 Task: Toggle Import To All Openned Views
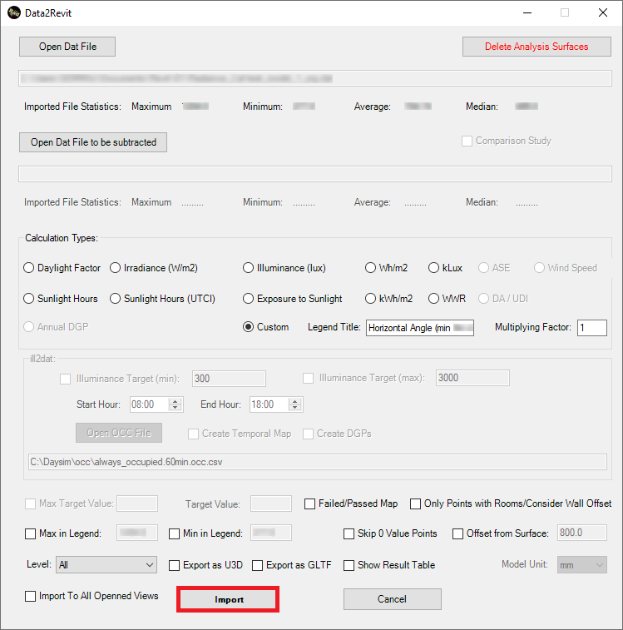coord(30,596)
